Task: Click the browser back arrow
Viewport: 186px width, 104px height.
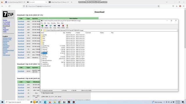Action: 2,6
